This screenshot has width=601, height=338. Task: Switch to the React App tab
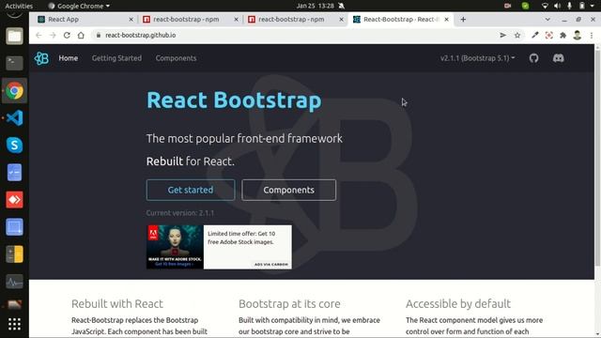[x=85, y=19]
